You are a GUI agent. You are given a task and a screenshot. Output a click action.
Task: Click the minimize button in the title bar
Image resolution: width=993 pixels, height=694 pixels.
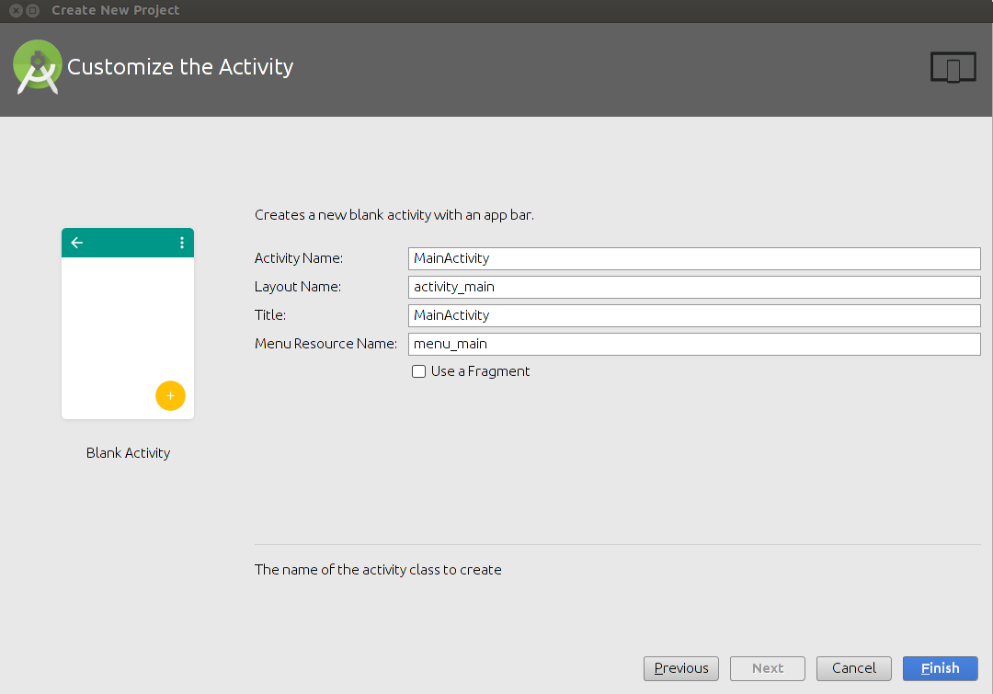[x=33, y=11]
